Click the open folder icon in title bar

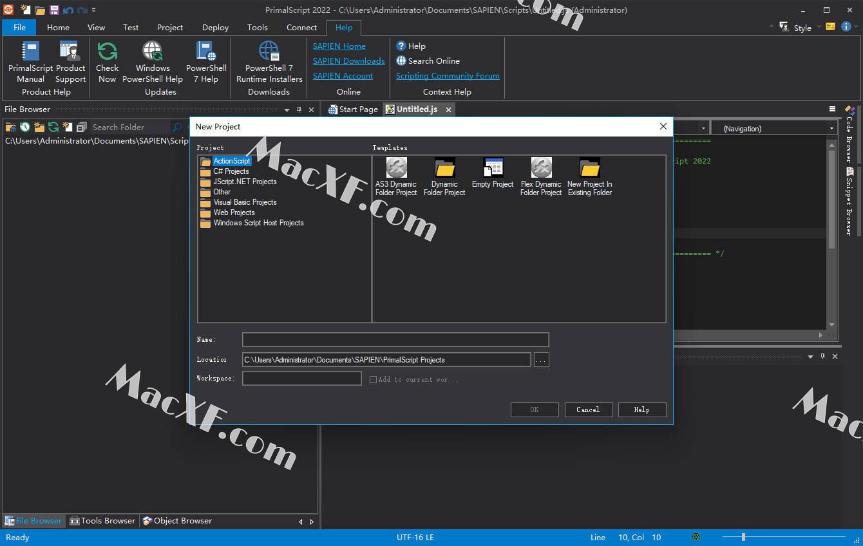(40, 10)
